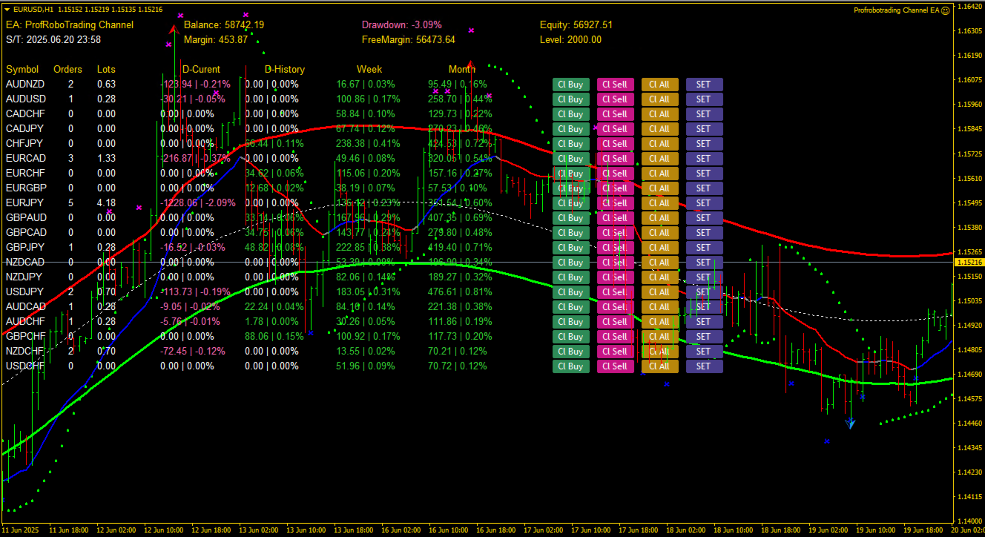Click the EURJPY loss value -1228.06 | -2.09%
The image size is (985, 537).
198,202
